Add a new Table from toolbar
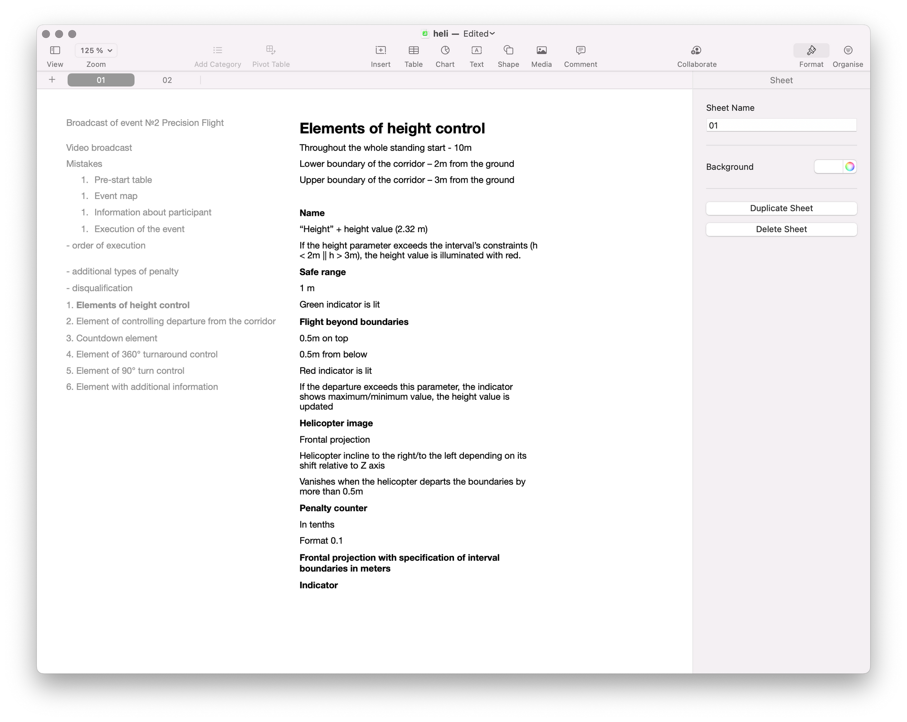Image resolution: width=907 pixels, height=722 pixels. point(413,50)
